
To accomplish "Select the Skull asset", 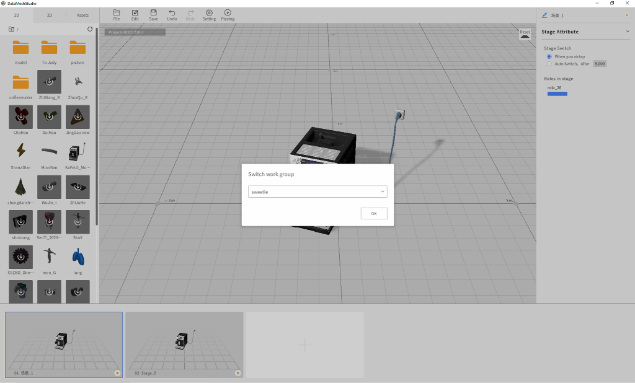I will tap(78, 225).
